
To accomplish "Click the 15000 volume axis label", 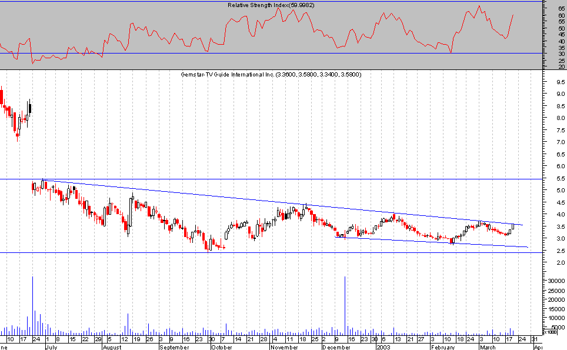I will [556, 309].
